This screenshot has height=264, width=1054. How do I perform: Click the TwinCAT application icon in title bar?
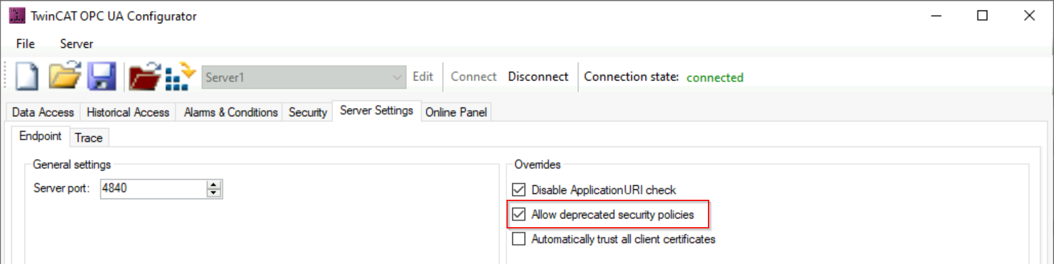(17, 16)
